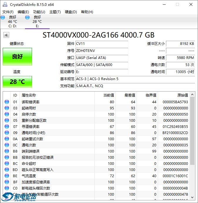Click the power on hours field 13005 小时
Screen dimensions: 198x203
[180, 72]
